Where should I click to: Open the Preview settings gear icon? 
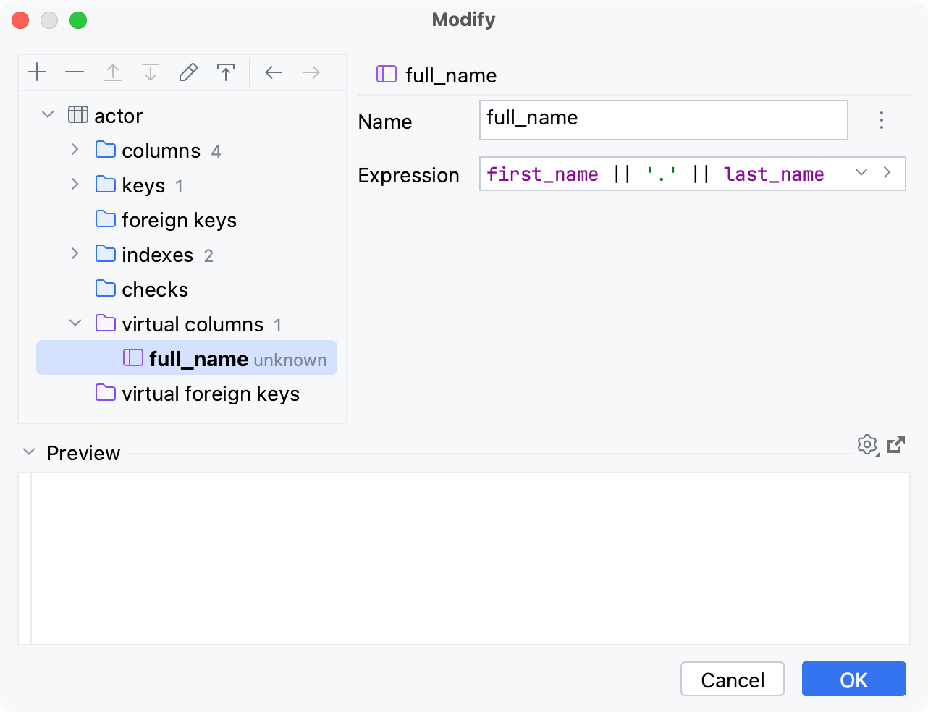868,444
